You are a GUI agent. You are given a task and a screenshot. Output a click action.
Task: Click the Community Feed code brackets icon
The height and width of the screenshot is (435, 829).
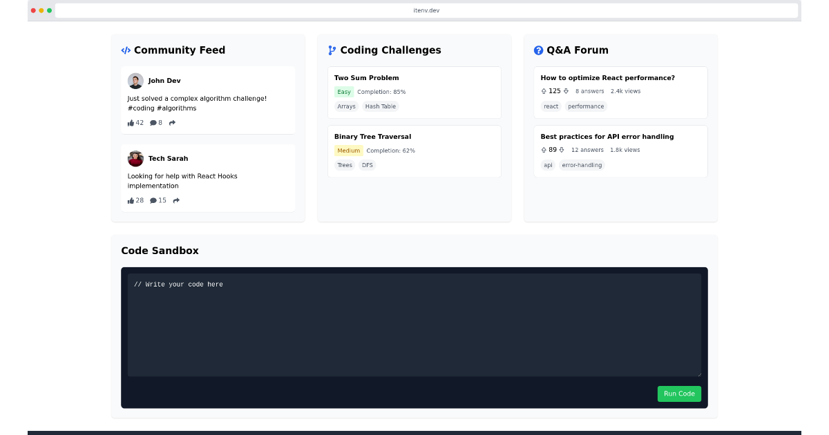pyautogui.click(x=126, y=50)
